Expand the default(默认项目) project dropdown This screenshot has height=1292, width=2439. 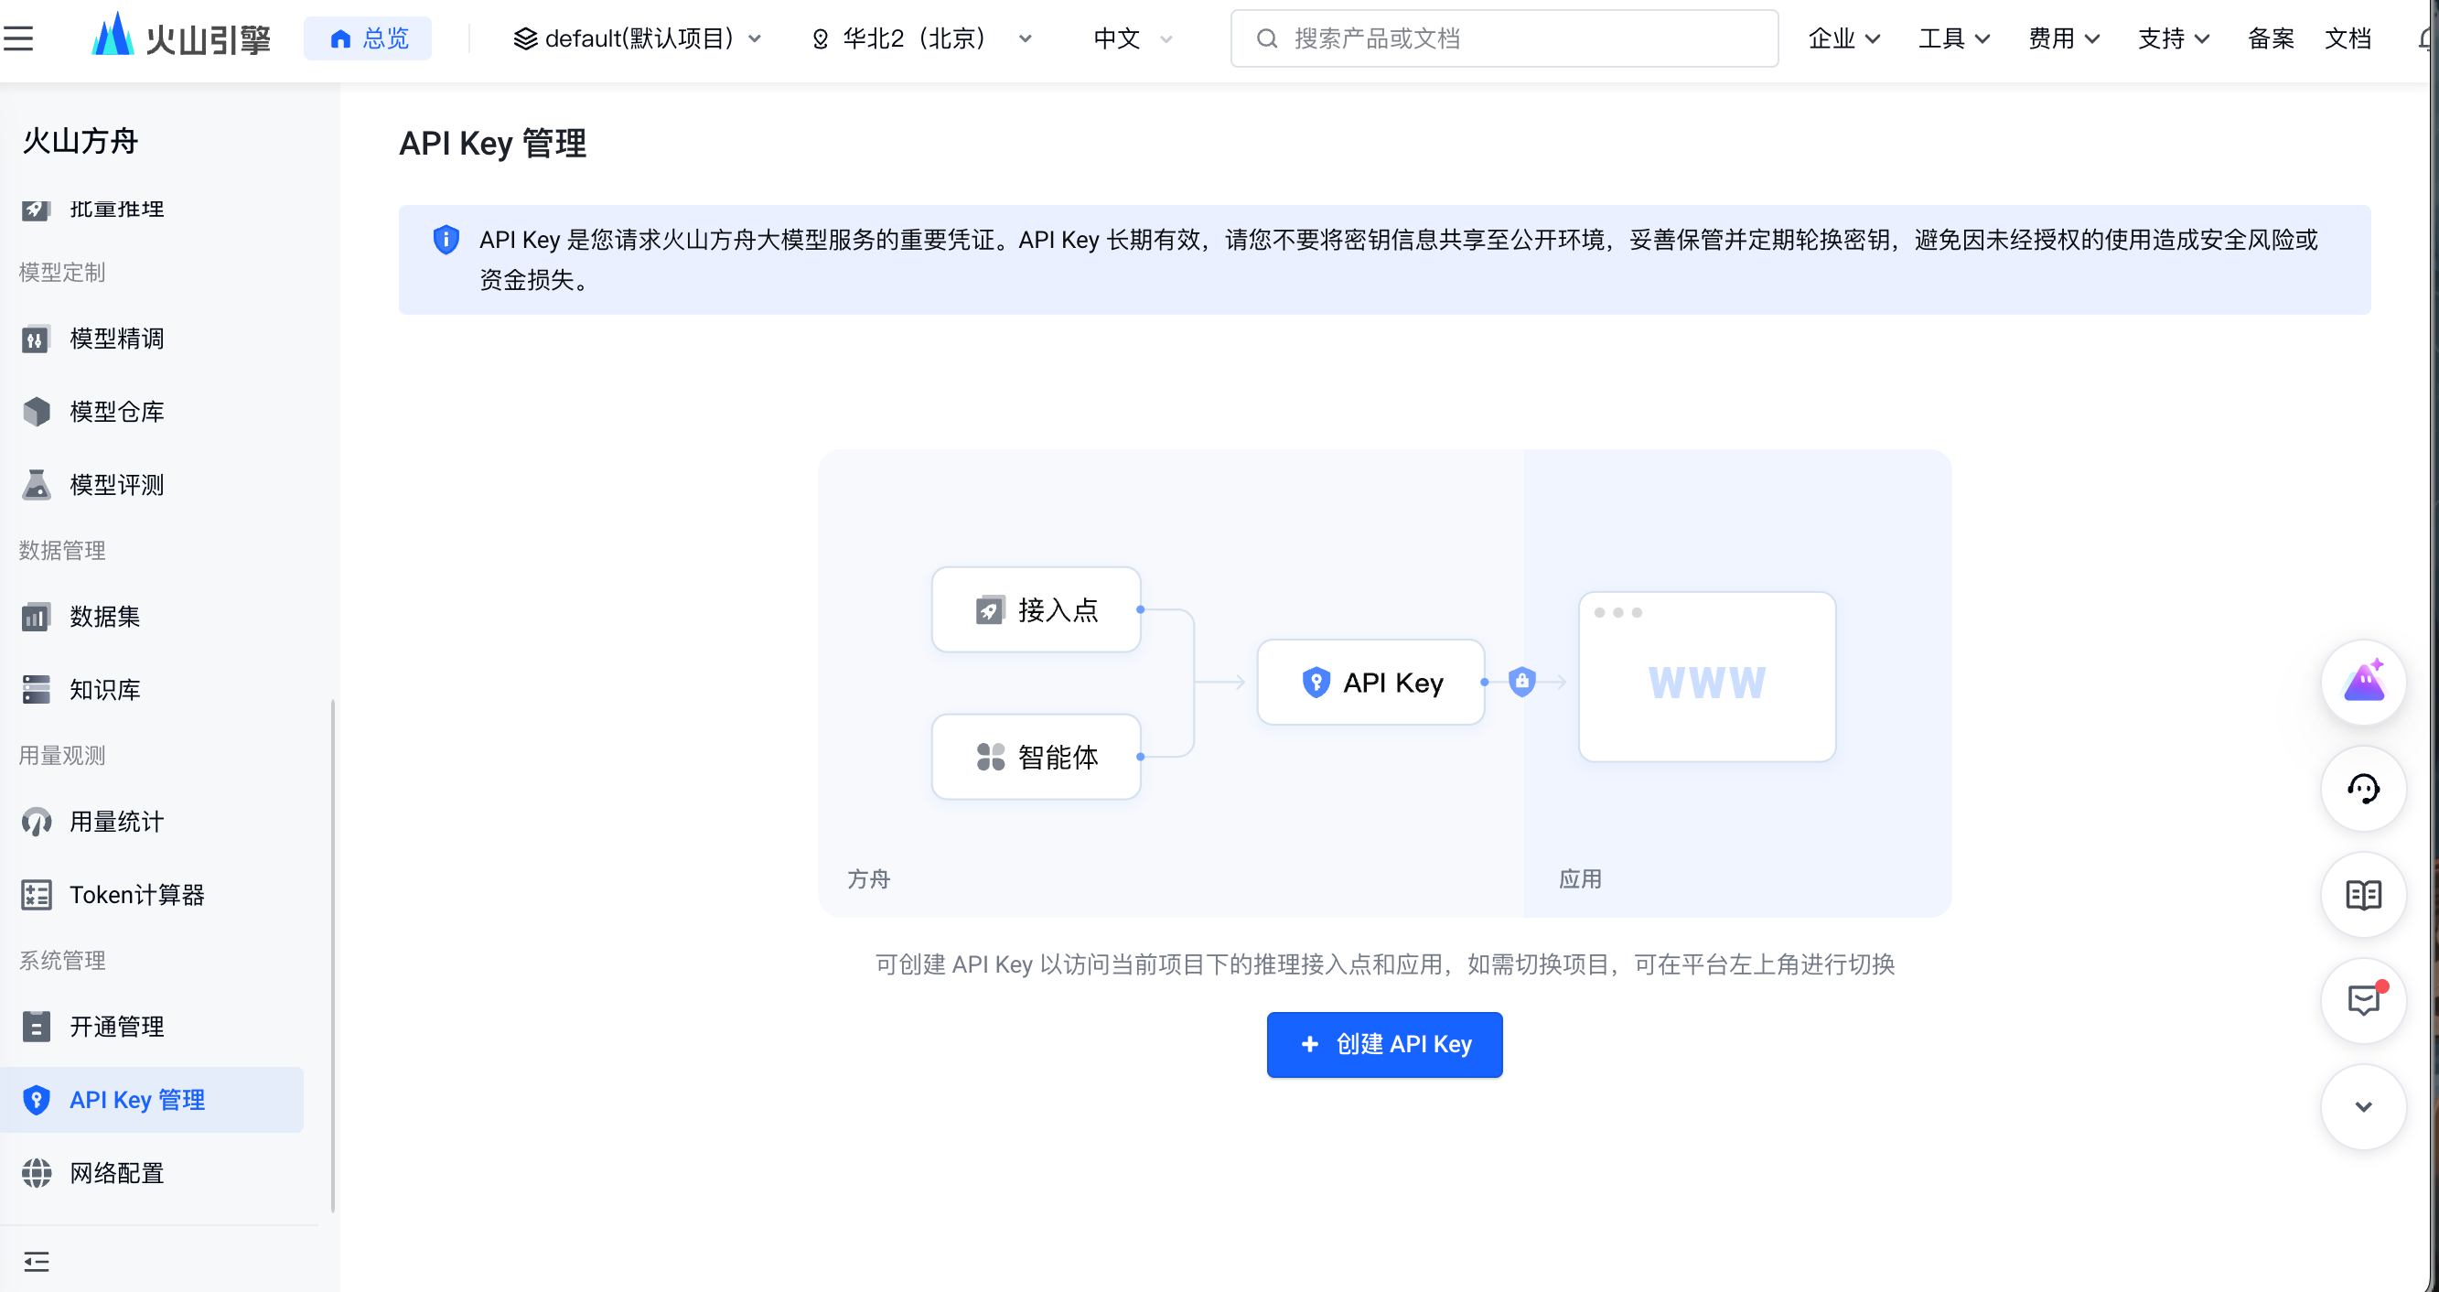pyautogui.click(x=638, y=38)
